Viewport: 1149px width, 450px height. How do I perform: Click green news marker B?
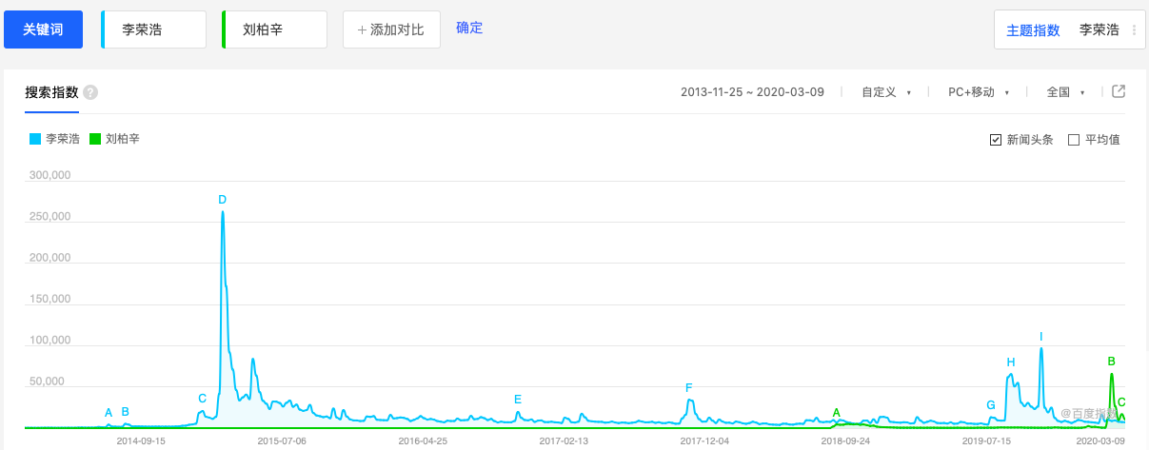tap(1111, 362)
